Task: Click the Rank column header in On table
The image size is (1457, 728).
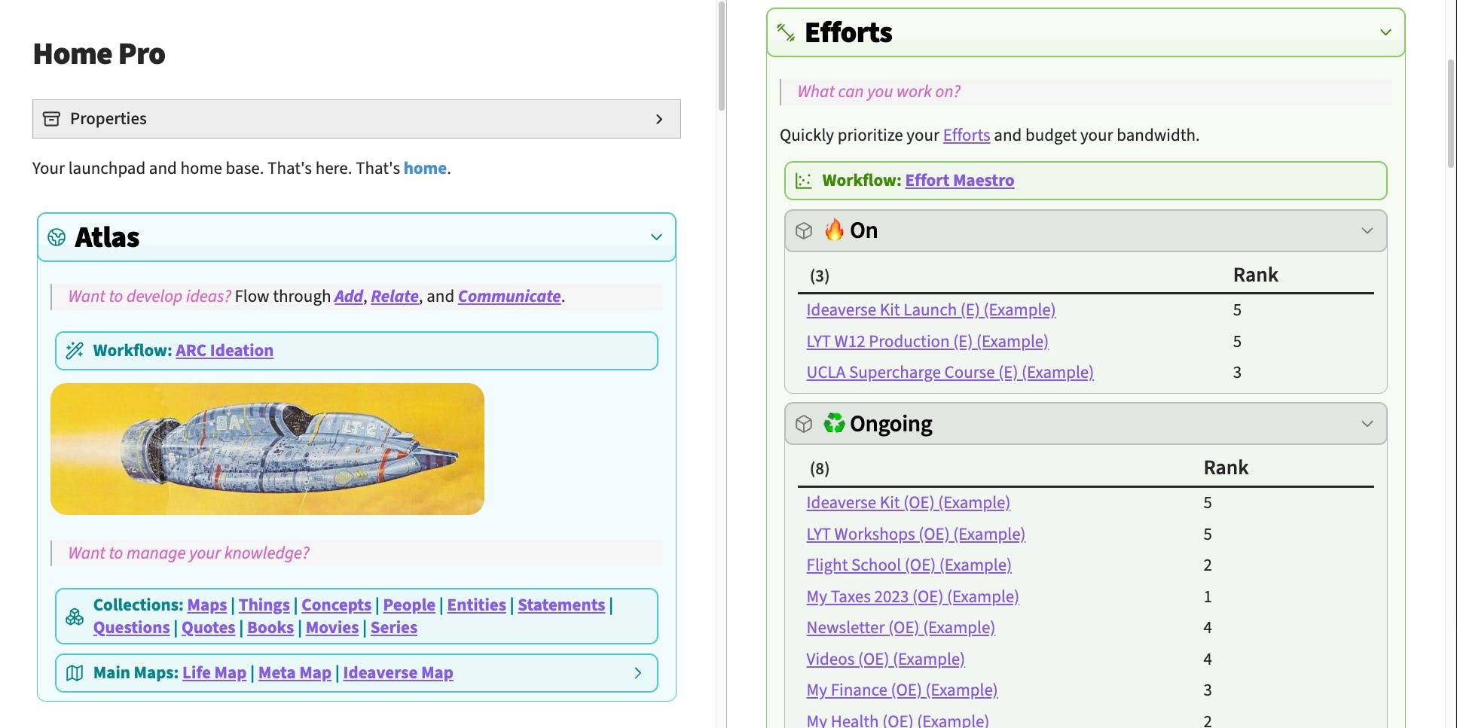Action: [1256, 275]
